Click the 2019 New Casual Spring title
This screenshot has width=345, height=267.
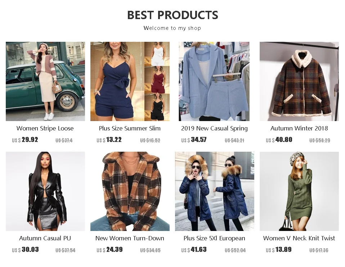[214, 128]
